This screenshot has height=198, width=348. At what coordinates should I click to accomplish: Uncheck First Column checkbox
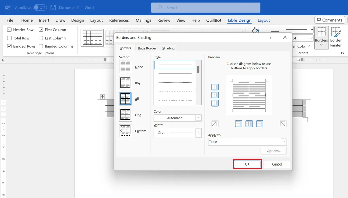coord(41,29)
